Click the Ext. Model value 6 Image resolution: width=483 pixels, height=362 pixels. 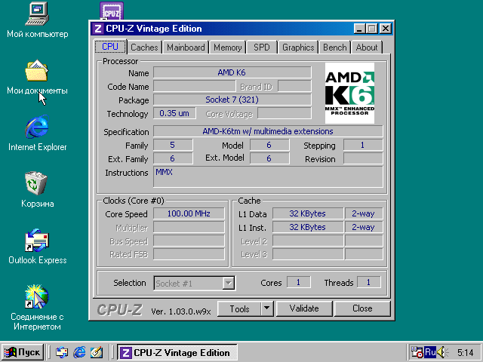(269, 158)
